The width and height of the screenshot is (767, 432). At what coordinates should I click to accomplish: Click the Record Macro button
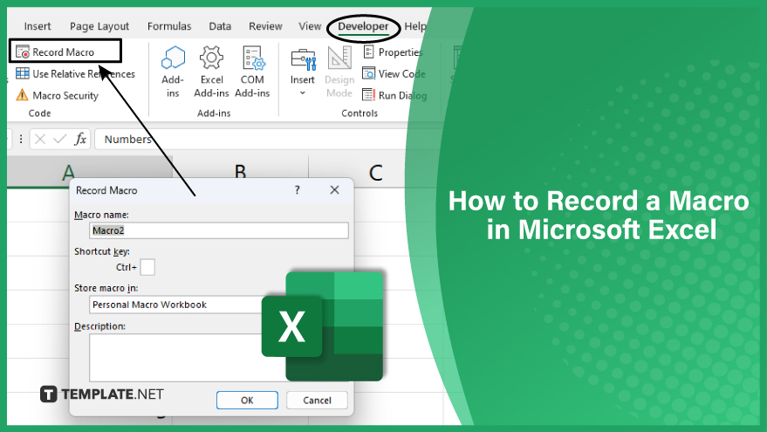click(x=55, y=51)
